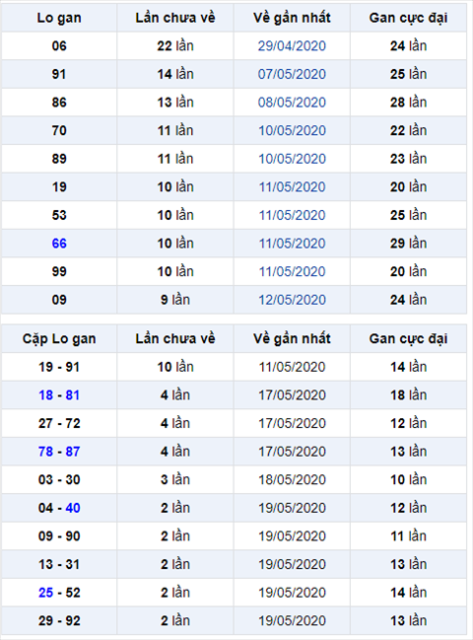Viewport: 473px width, 640px height.
Task: Select Lo gan number 09
Action: tap(59, 300)
